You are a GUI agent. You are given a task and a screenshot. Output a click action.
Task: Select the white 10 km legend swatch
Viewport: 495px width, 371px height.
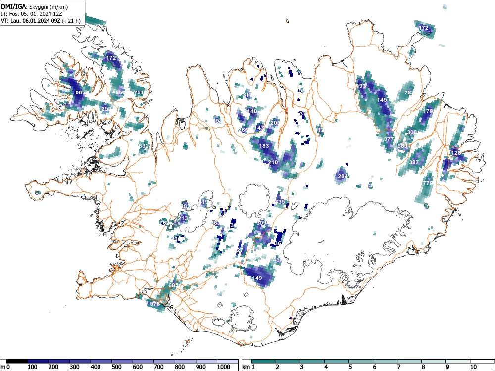482,361
